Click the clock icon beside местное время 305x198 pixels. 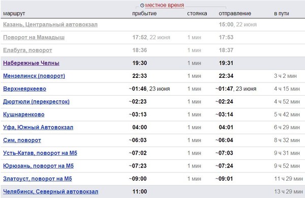142,5
